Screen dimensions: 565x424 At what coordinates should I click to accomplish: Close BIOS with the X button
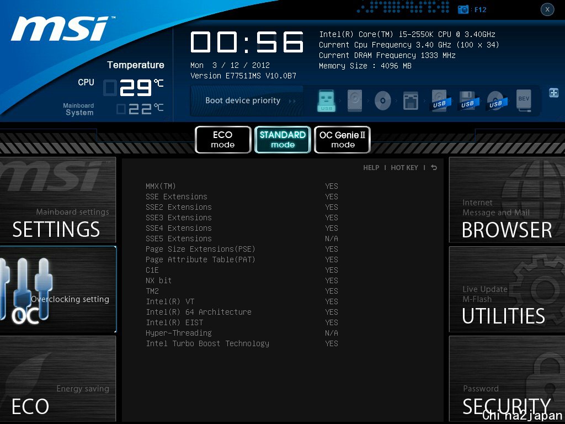[547, 9]
